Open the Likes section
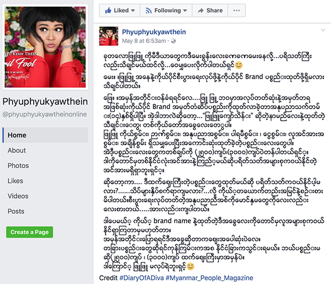The height and width of the screenshot is (284, 331). (x=15, y=181)
